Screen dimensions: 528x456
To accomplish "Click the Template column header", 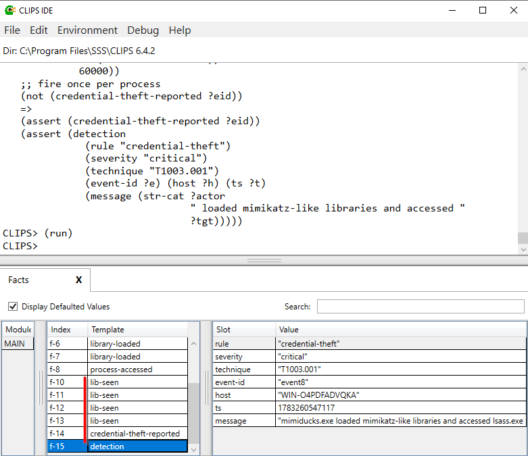I will click(x=137, y=330).
